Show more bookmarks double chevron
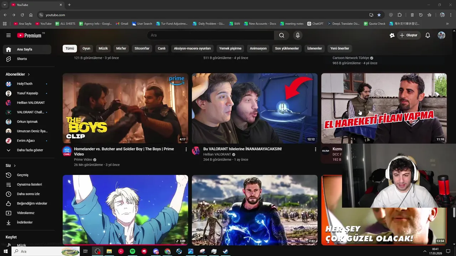The height and width of the screenshot is (256, 456). click(447, 24)
